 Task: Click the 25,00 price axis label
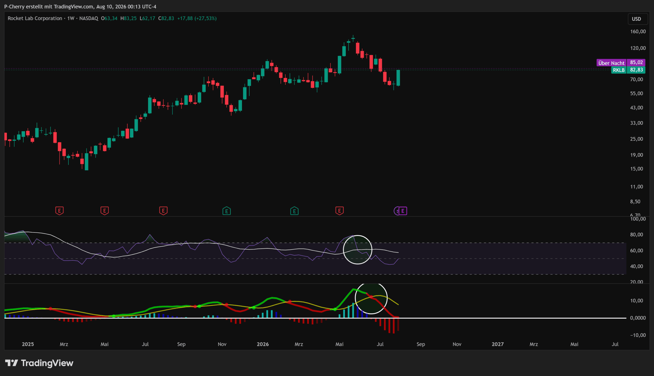637,139
